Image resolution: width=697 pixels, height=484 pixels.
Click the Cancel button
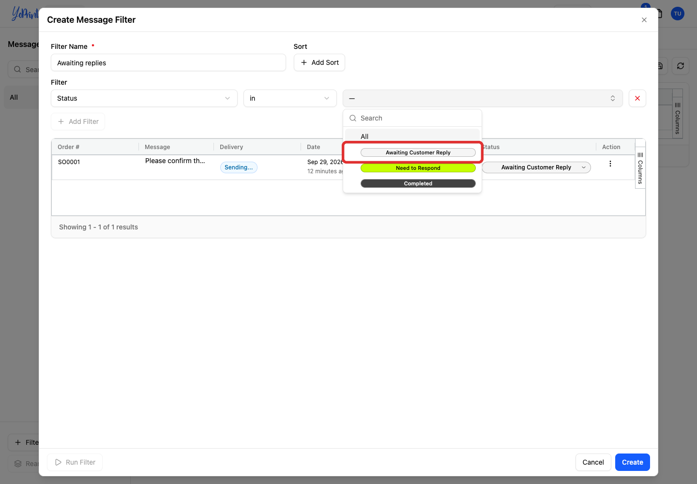[x=593, y=462]
